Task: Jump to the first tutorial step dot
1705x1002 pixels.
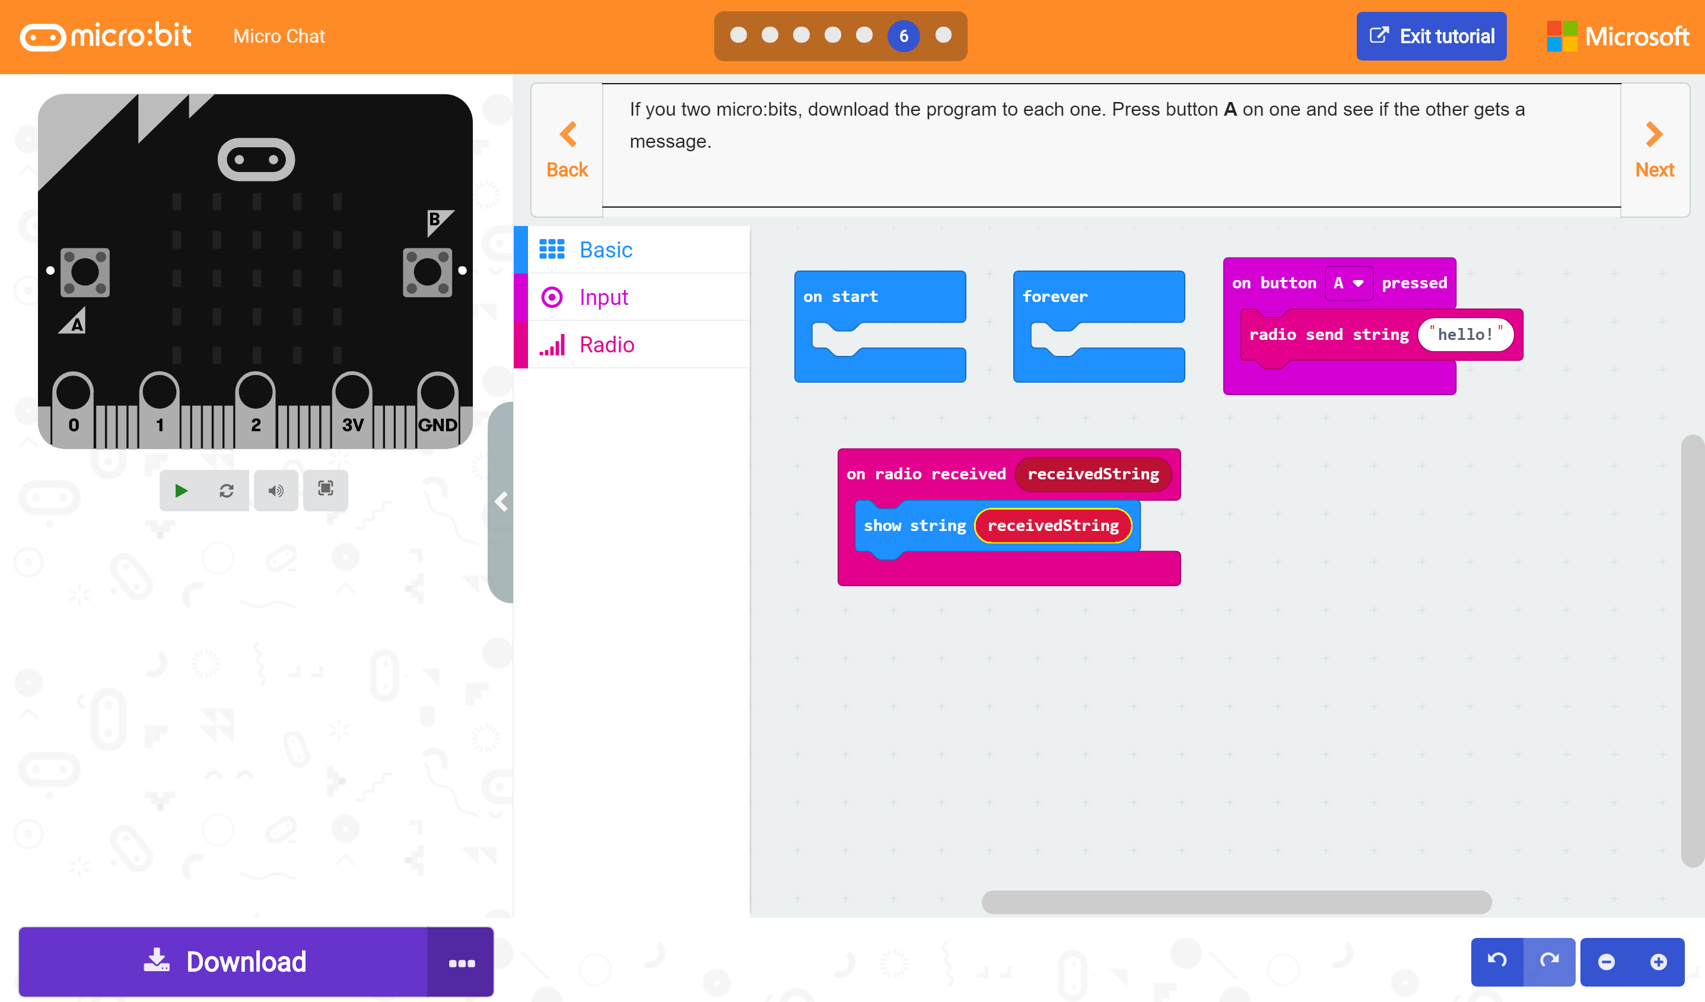Action: [x=737, y=36]
